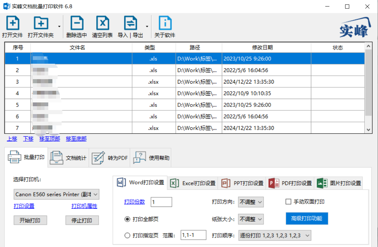Open the 打印顺序 print order dropdown
Viewport: 378px width, 247px height.
(275, 235)
